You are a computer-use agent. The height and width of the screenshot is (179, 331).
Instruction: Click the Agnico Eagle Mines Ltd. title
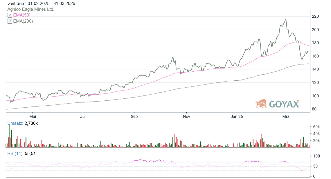(31, 9)
